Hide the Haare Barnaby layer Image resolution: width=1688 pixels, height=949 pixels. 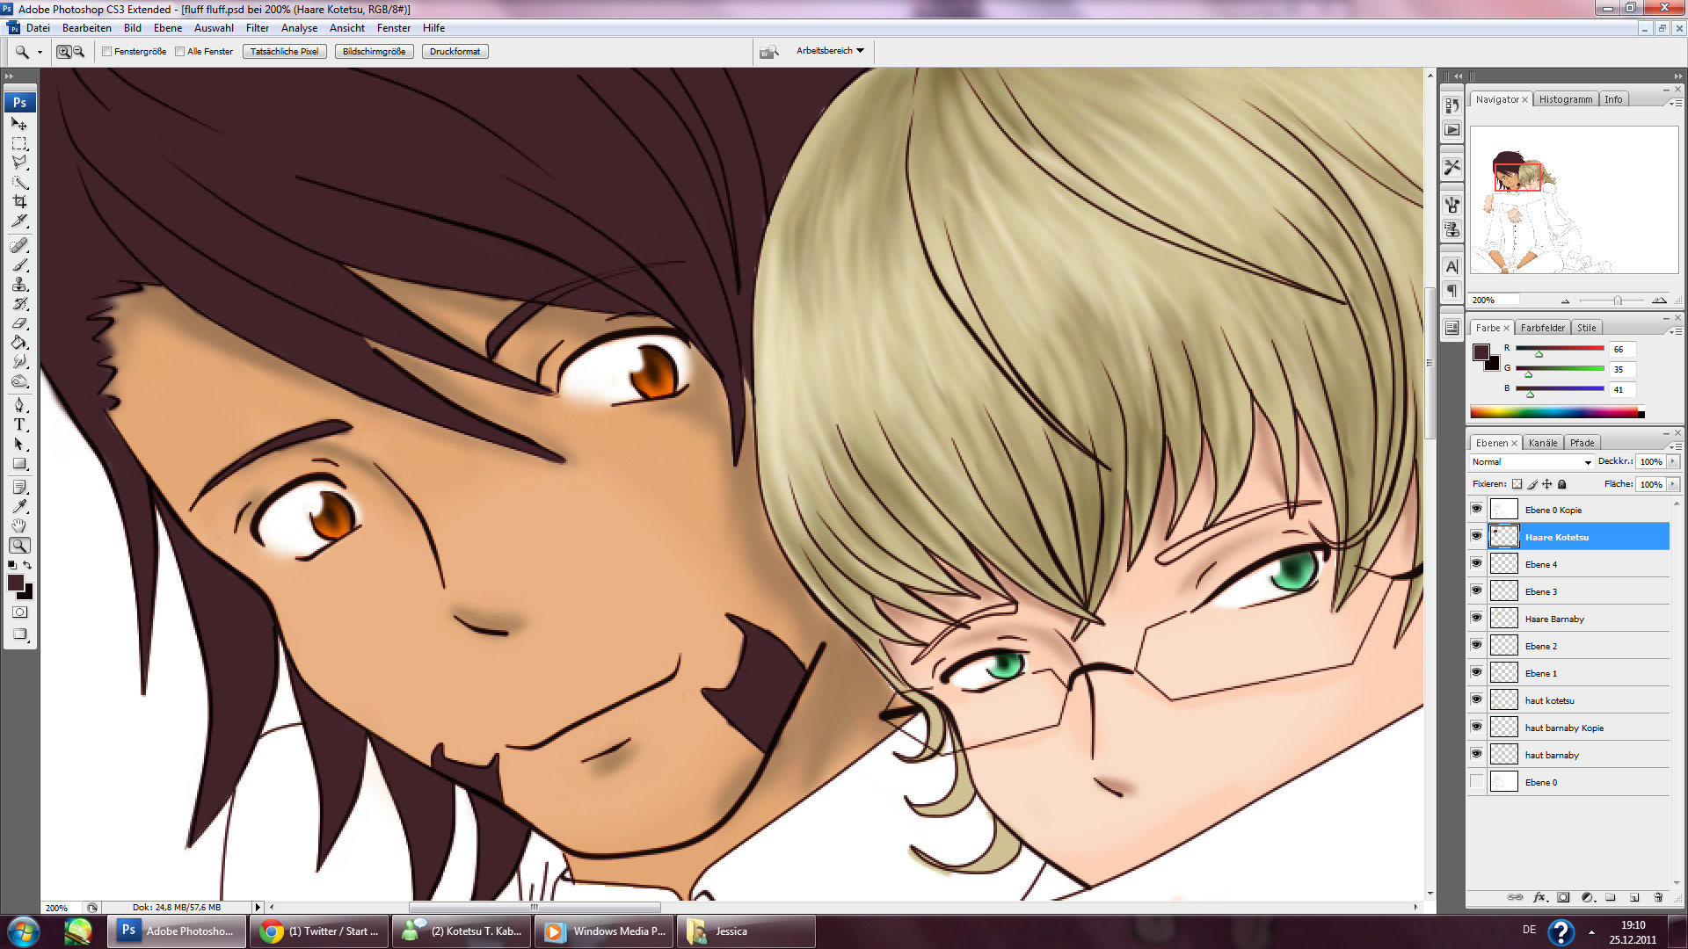pyautogui.click(x=1476, y=618)
